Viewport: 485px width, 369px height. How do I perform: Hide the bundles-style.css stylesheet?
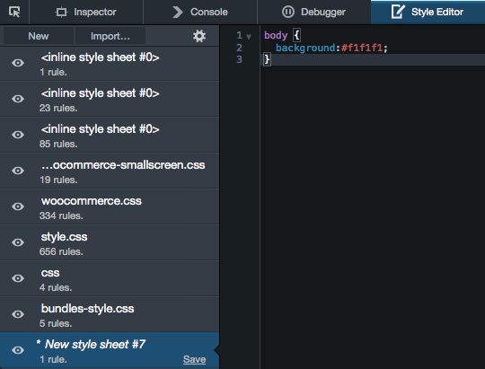(18, 314)
